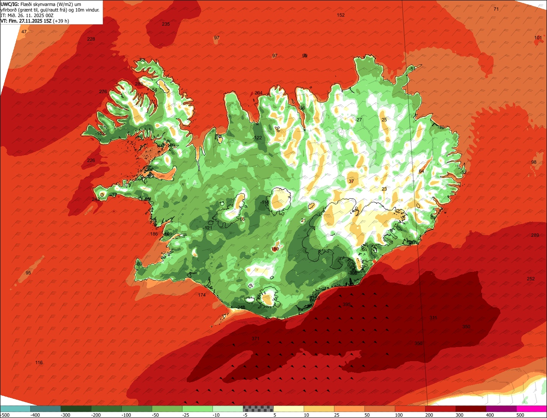Click the '200' legend scale label

pos(429,415)
